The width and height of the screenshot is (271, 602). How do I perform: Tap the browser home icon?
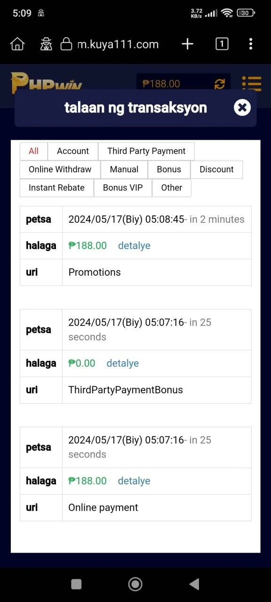[17, 44]
